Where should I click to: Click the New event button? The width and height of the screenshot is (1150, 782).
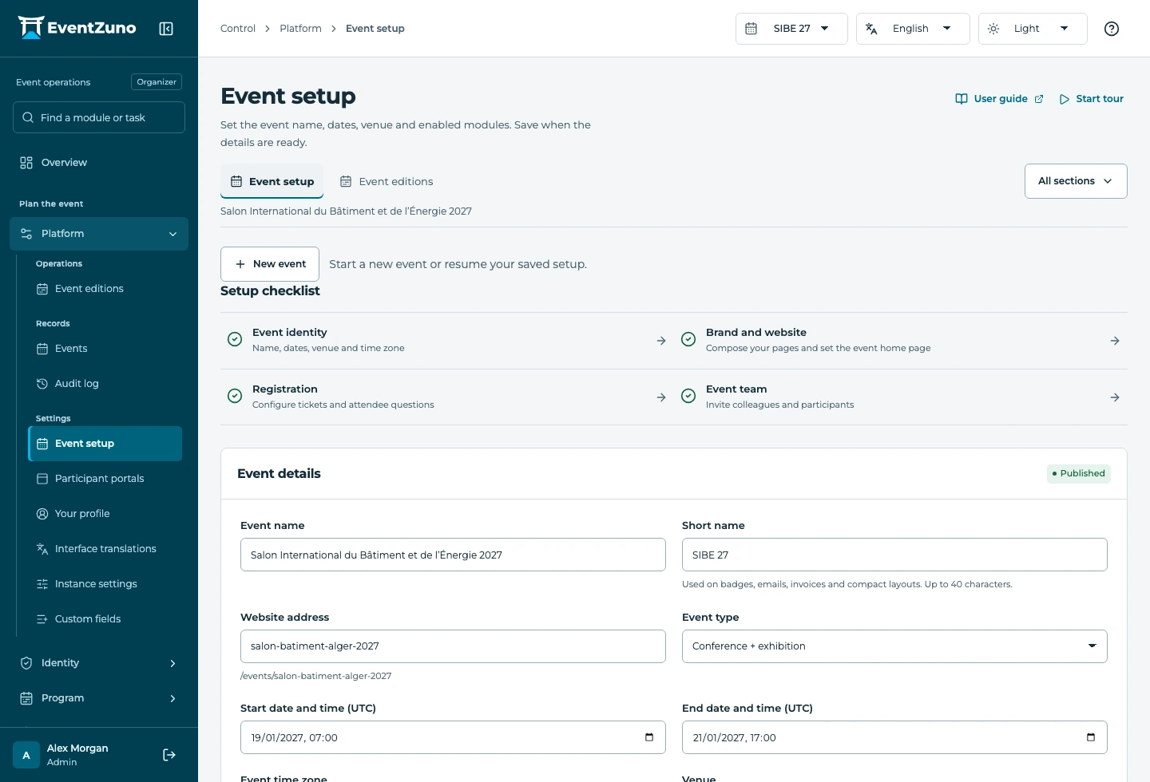[x=270, y=264]
